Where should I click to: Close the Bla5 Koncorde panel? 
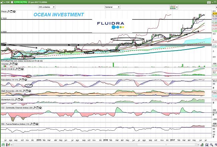tap(30, 91)
